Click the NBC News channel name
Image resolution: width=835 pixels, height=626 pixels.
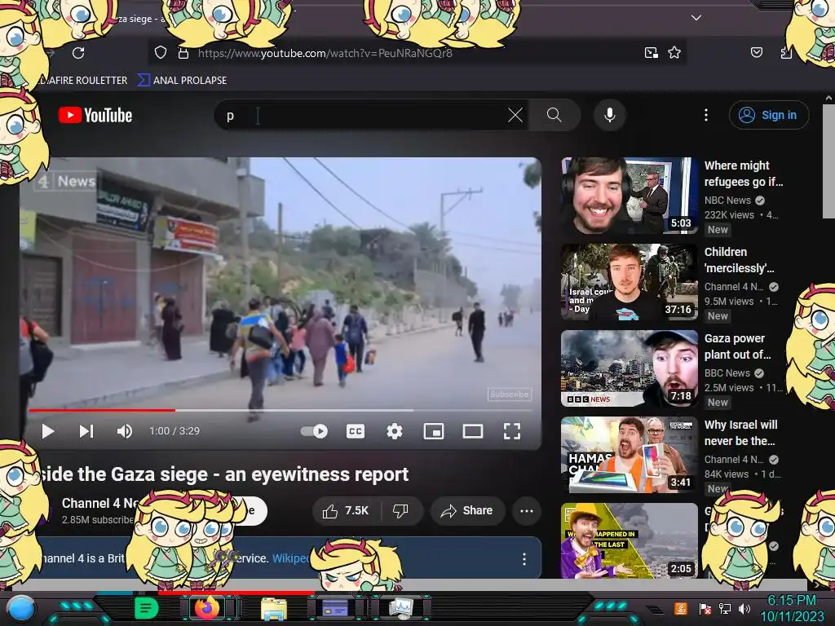click(x=727, y=201)
